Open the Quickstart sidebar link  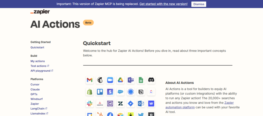pos(37,47)
